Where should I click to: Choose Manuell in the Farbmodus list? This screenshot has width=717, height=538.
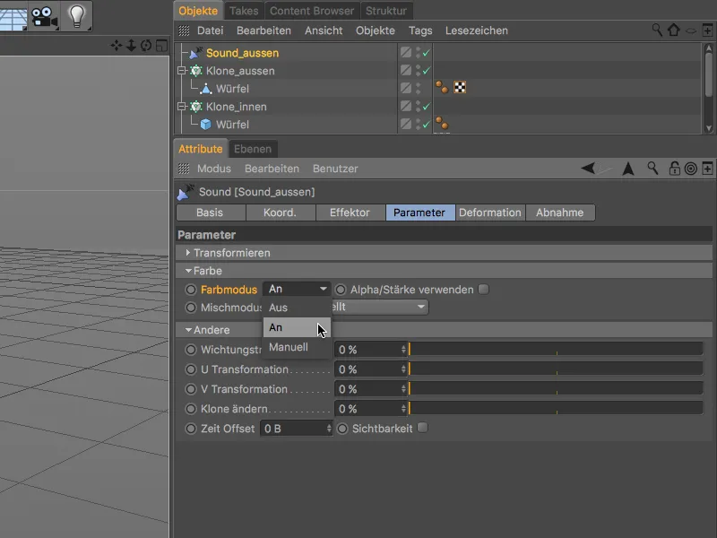pyautogui.click(x=297, y=347)
